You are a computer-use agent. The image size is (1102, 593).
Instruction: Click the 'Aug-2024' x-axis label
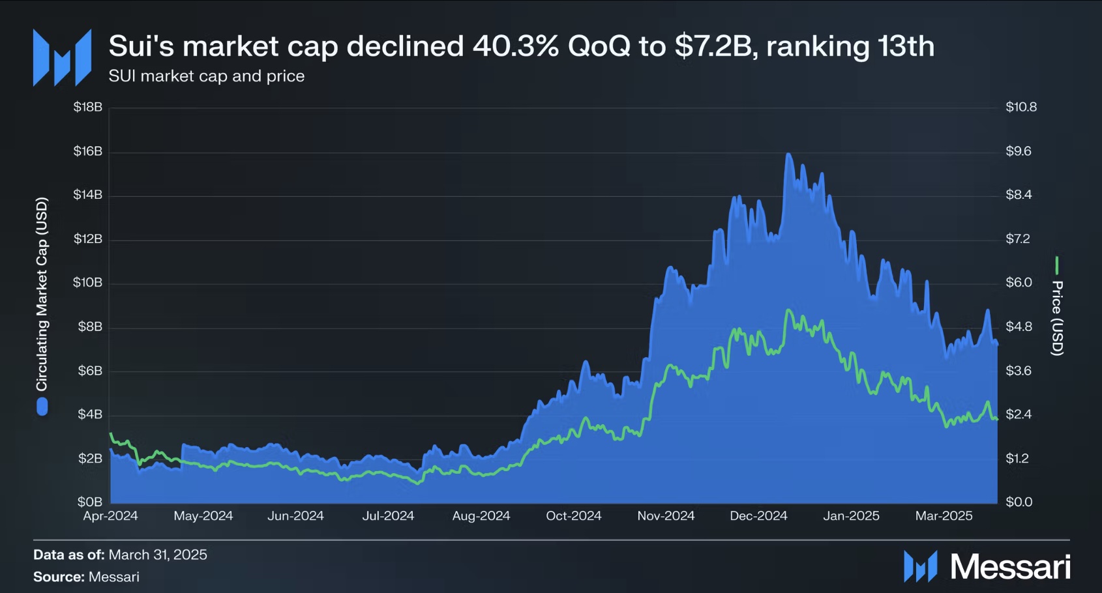pyautogui.click(x=481, y=516)
